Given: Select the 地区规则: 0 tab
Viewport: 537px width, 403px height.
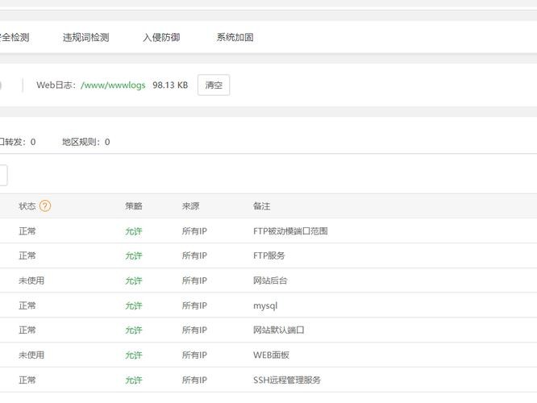Looking at the screenshot, I should click(x=86, y=142).
